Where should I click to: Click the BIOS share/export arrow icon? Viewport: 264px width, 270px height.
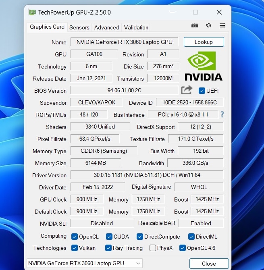(x=187, y=90)
